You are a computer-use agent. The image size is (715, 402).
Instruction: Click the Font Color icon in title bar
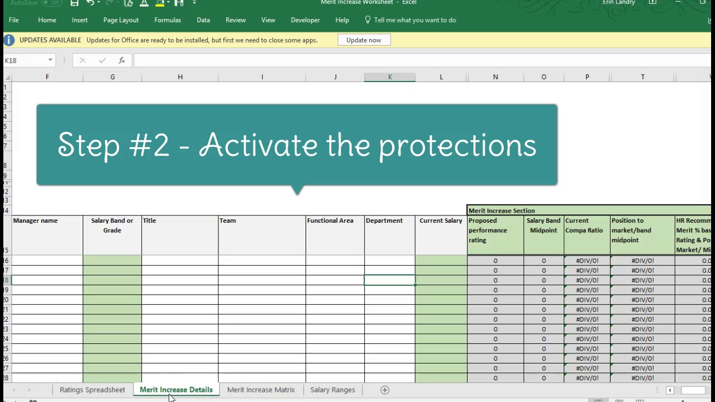[x=144, y=3]
